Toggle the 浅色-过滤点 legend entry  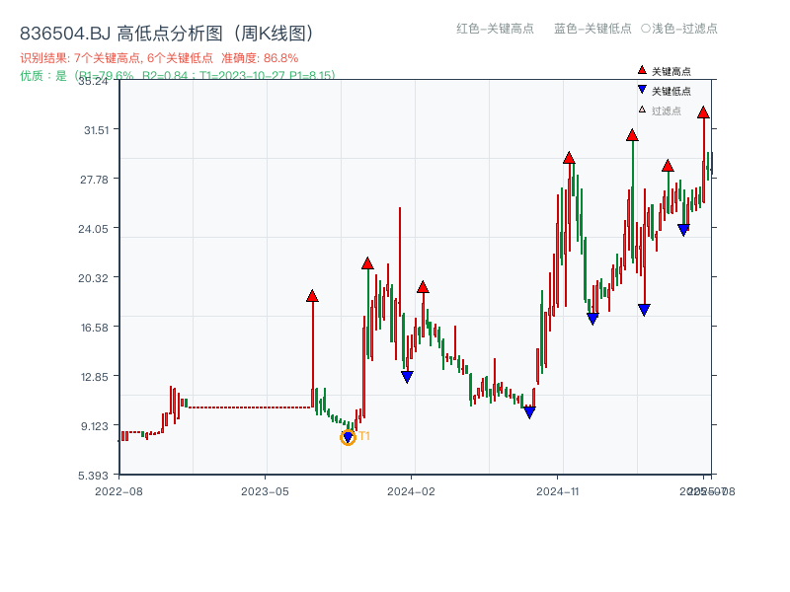678,29
